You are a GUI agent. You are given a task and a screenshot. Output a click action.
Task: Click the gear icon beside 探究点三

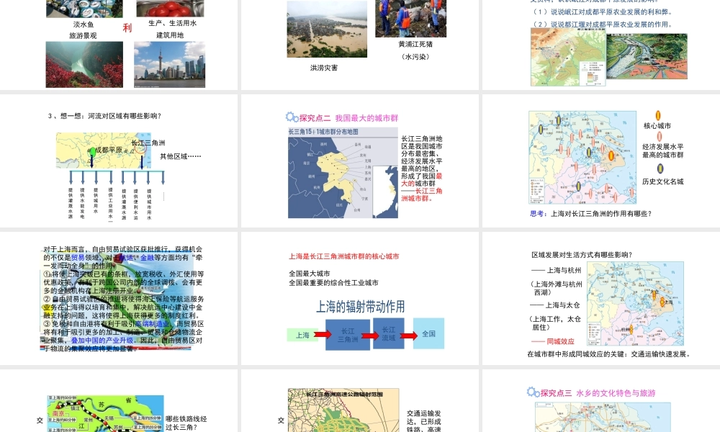point(533,392)
